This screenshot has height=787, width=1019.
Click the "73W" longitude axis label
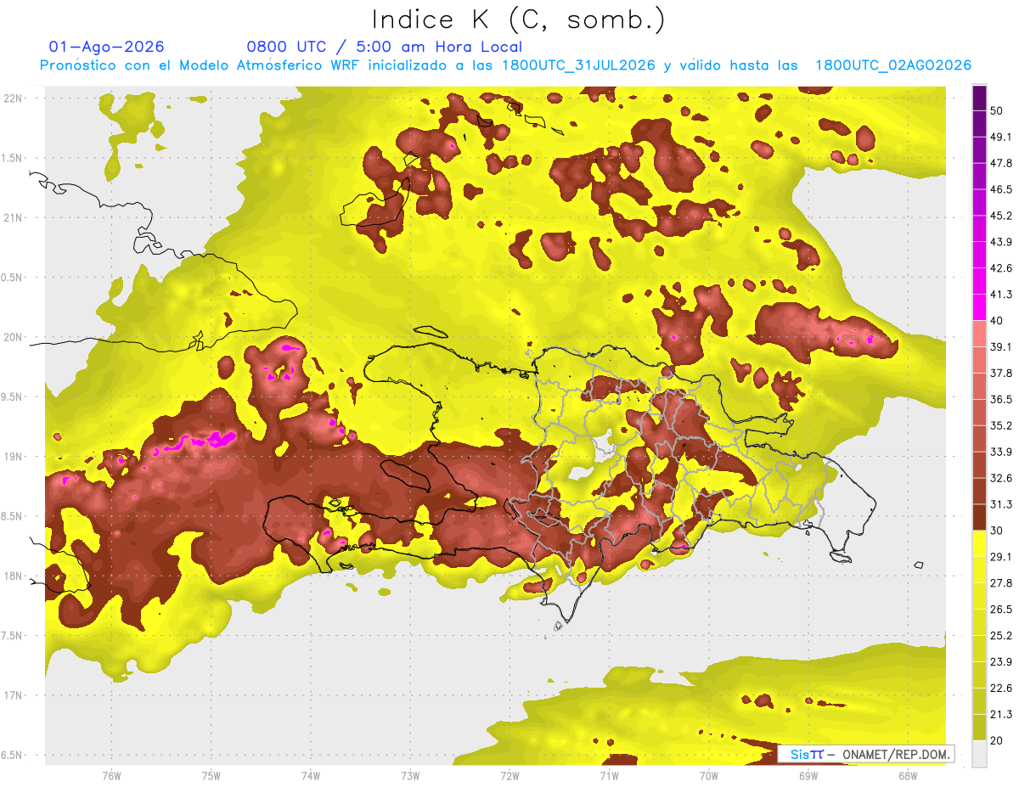point(410,775)
